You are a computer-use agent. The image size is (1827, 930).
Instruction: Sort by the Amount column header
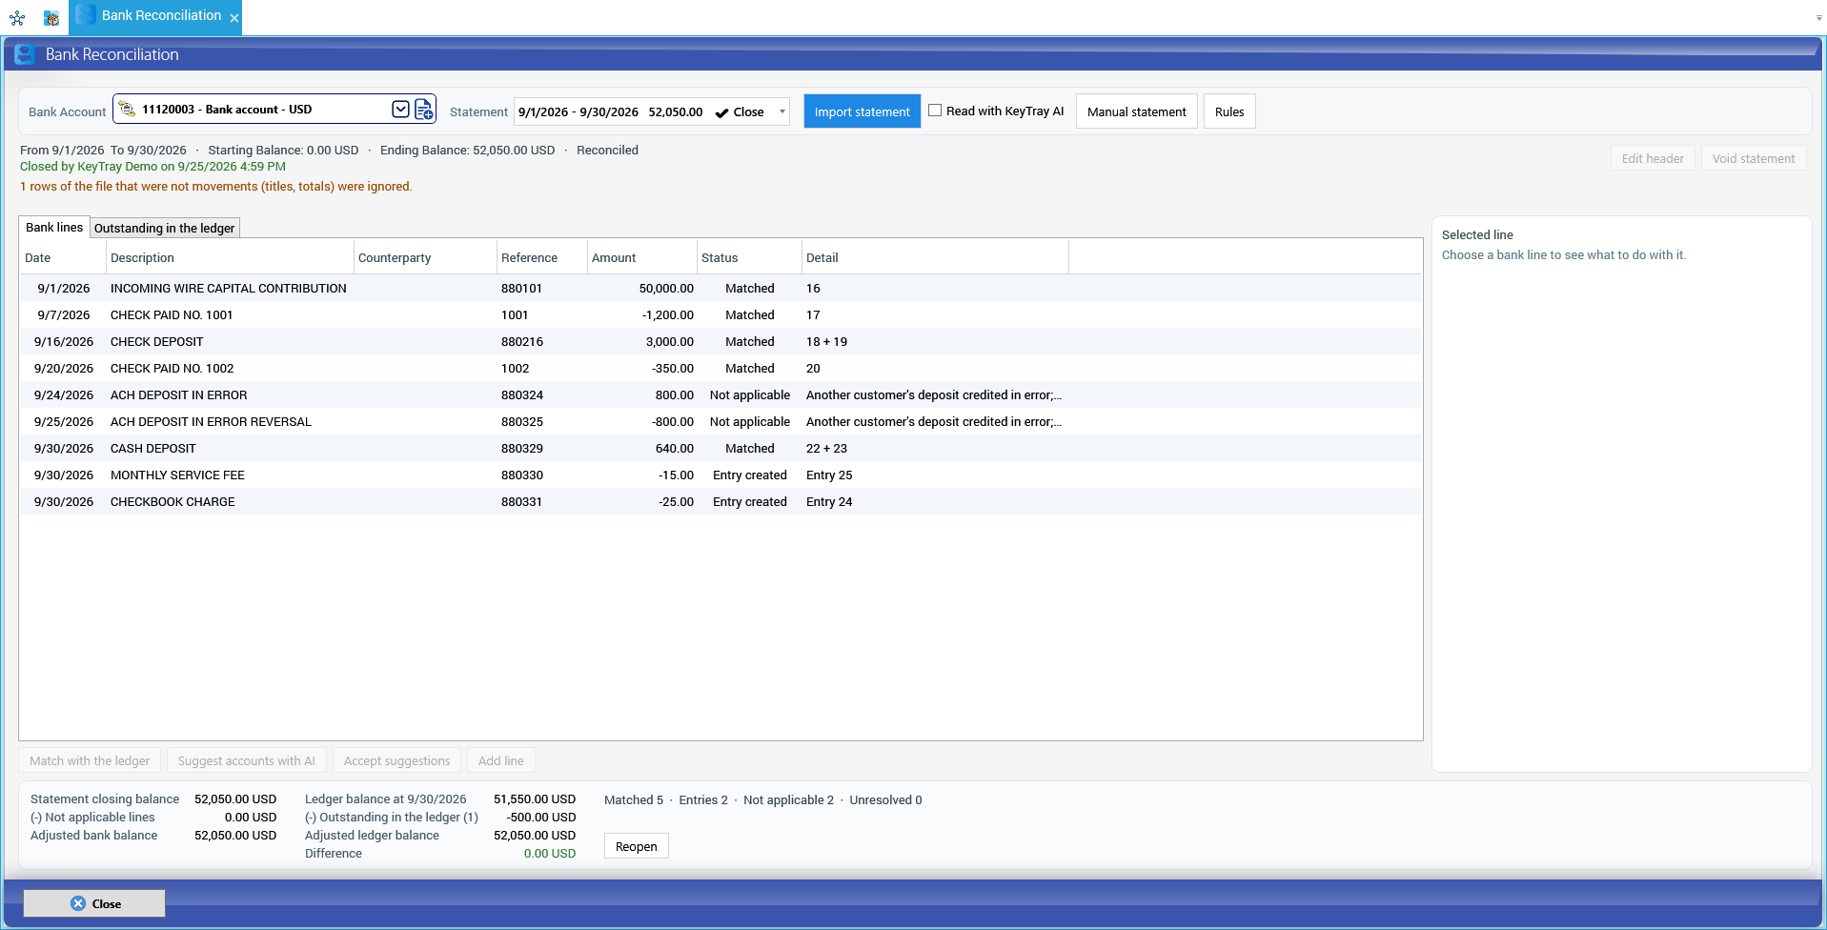point(642,257)
